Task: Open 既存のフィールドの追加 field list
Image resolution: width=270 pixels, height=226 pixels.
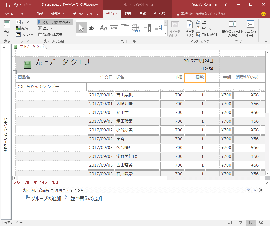Action: (232, 29)
